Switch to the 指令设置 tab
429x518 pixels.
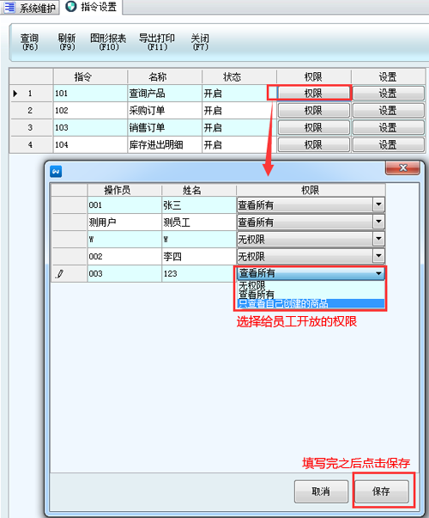(92, 7)
